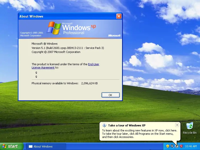Click the tour balloon message text
This screenshot has height=150, width=200.
pos(140,134)
